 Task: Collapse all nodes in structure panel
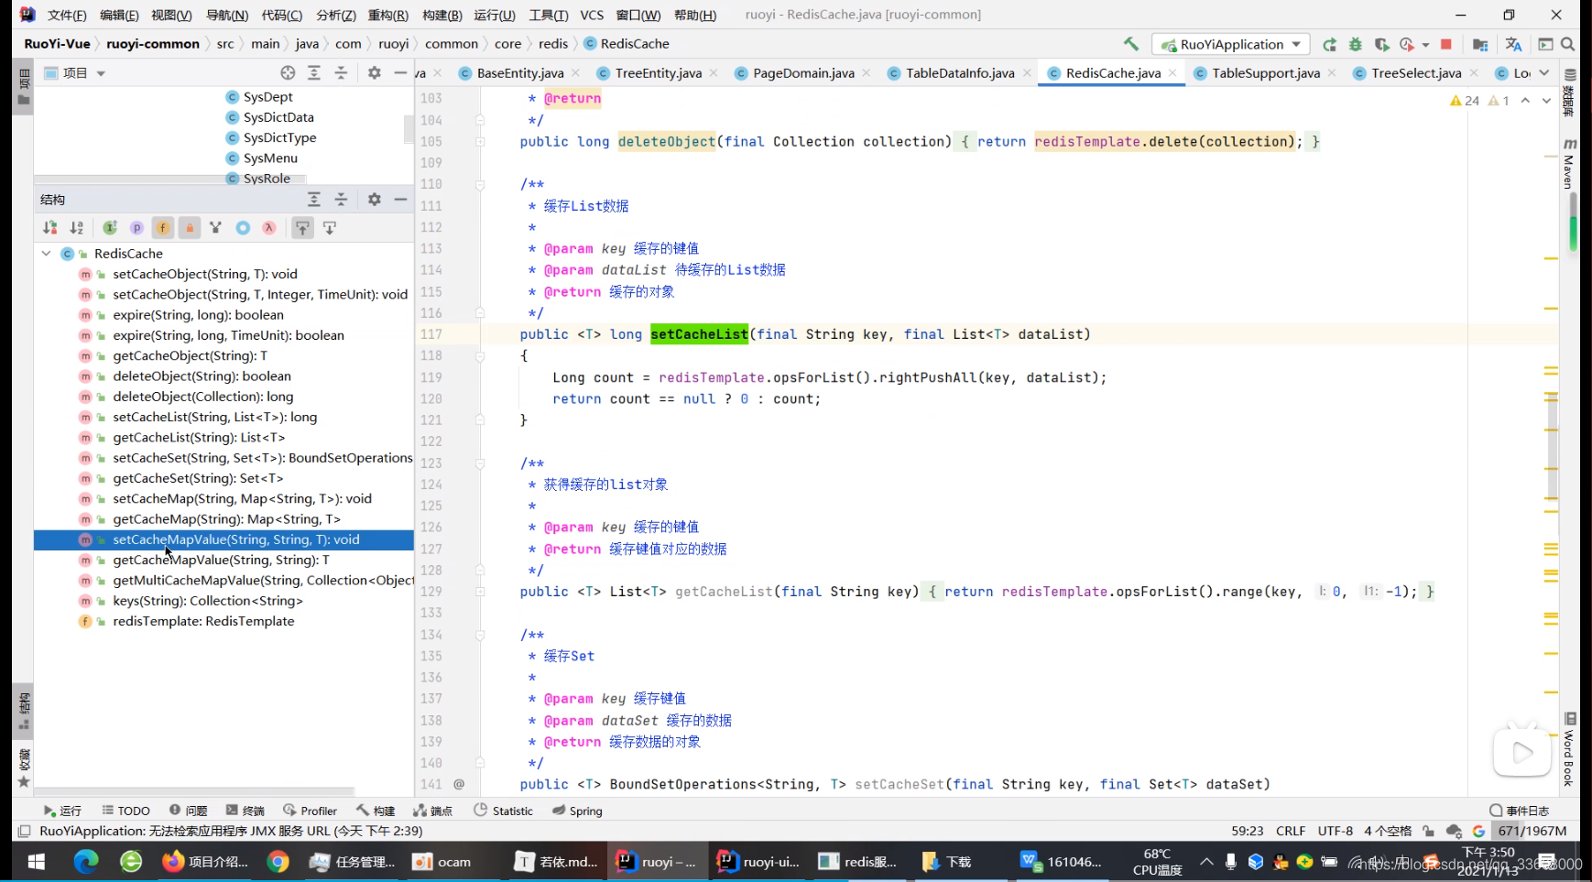(x=341, y=199)
